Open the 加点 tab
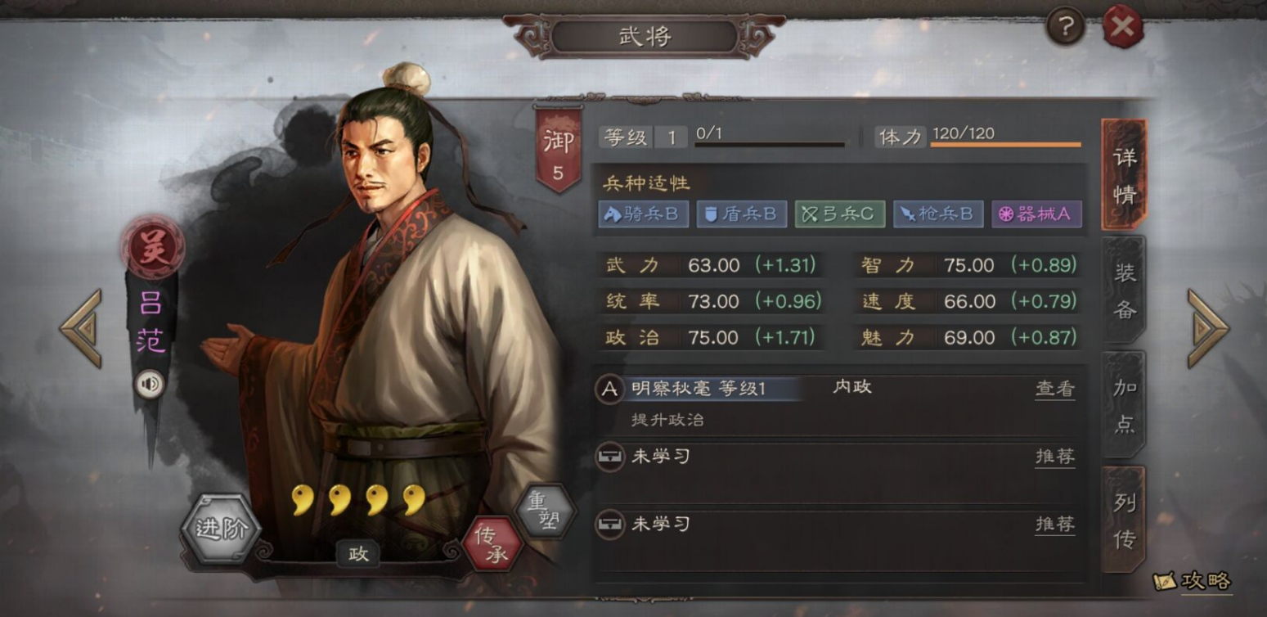 coord(1124,405)
